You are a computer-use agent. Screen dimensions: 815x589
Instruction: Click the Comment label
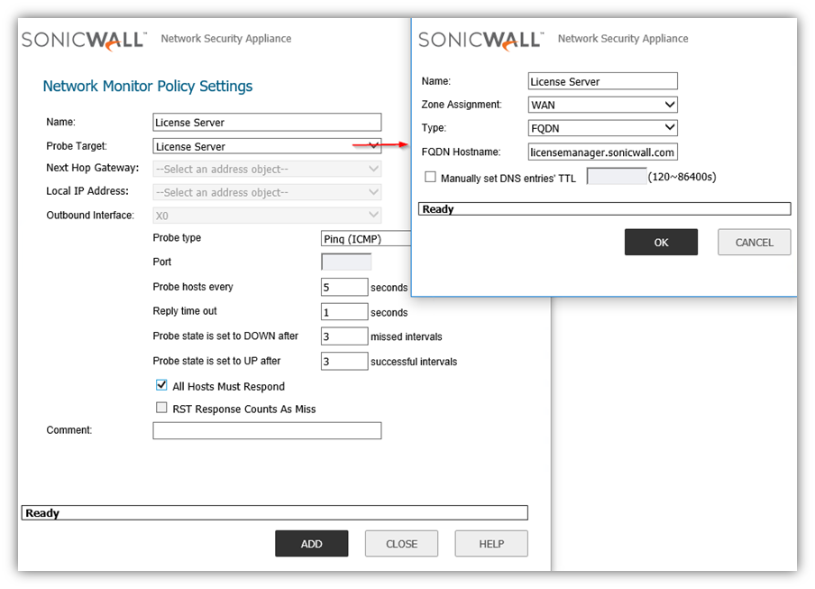coord(69,430)
